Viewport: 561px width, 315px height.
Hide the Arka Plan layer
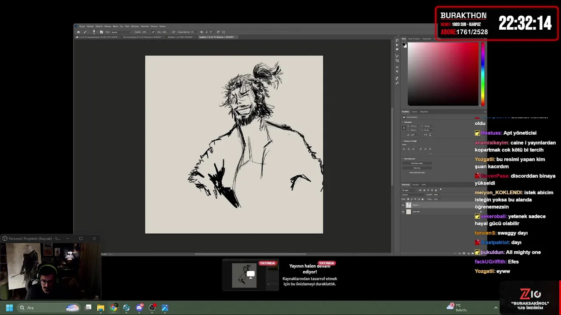[403, 212]
